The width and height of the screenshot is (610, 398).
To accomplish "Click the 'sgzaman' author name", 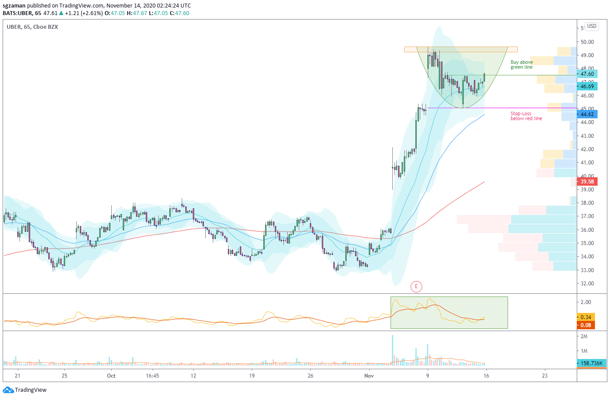I will (x=14, y=6).
